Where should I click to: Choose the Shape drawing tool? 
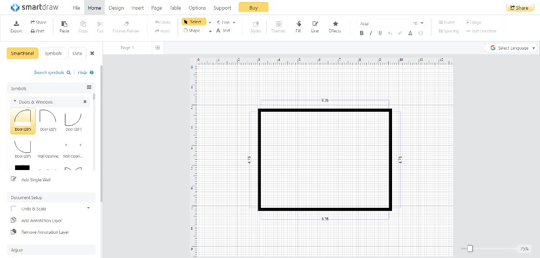[192, 31]
